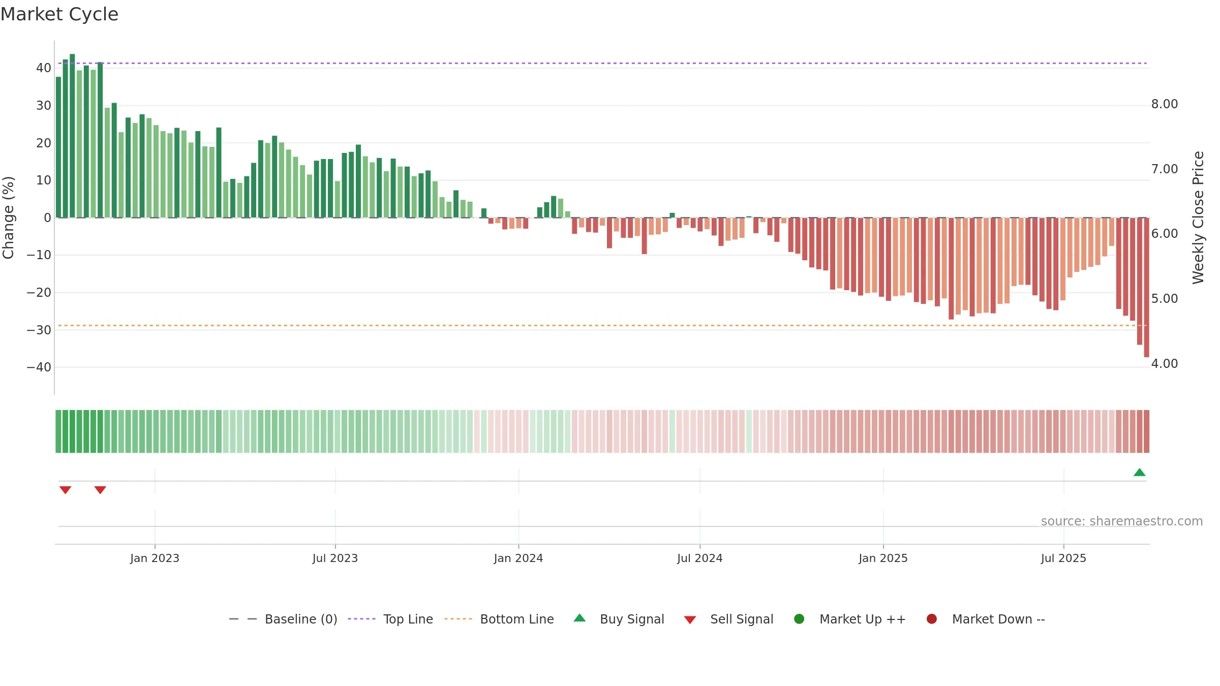
Task: Click the green Buy Signal legend triangle icon
Action: click(x=579, y=618)
